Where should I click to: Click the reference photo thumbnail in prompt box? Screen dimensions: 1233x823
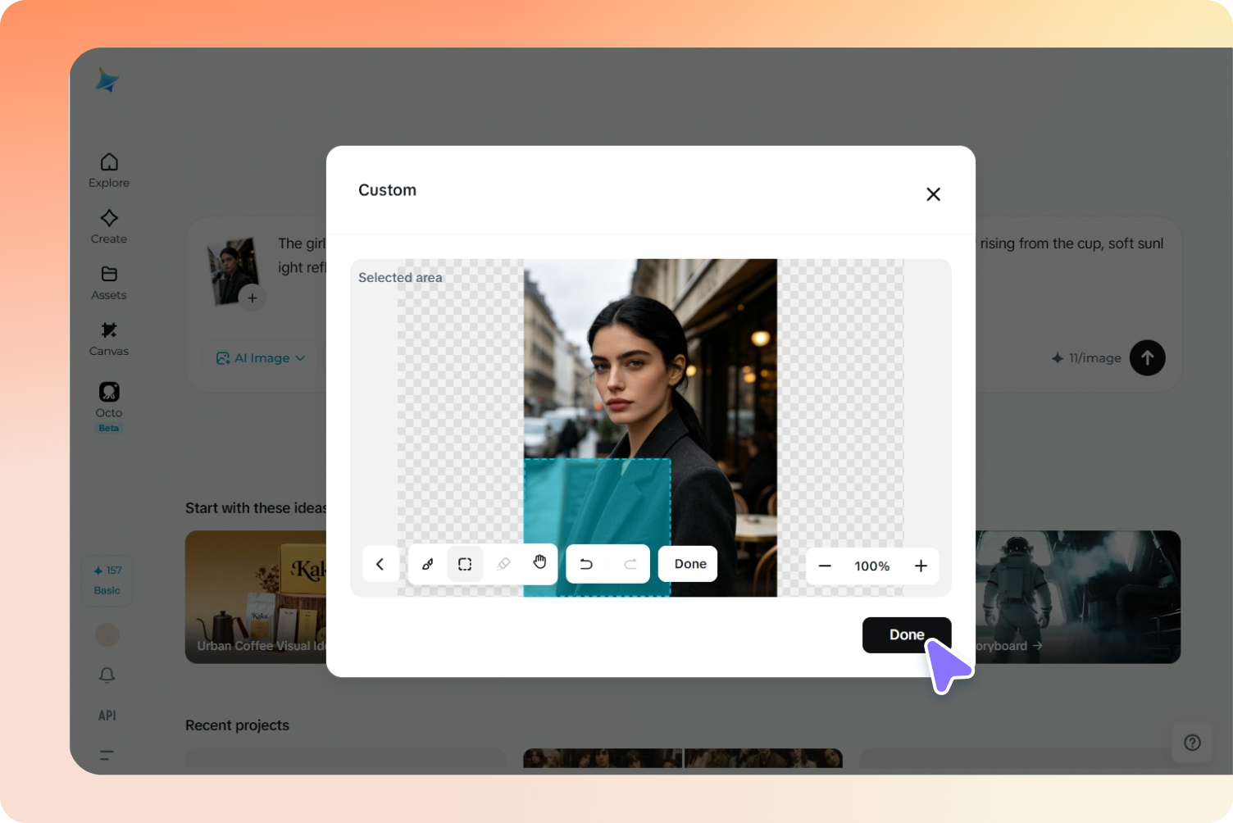pos(232,270)
